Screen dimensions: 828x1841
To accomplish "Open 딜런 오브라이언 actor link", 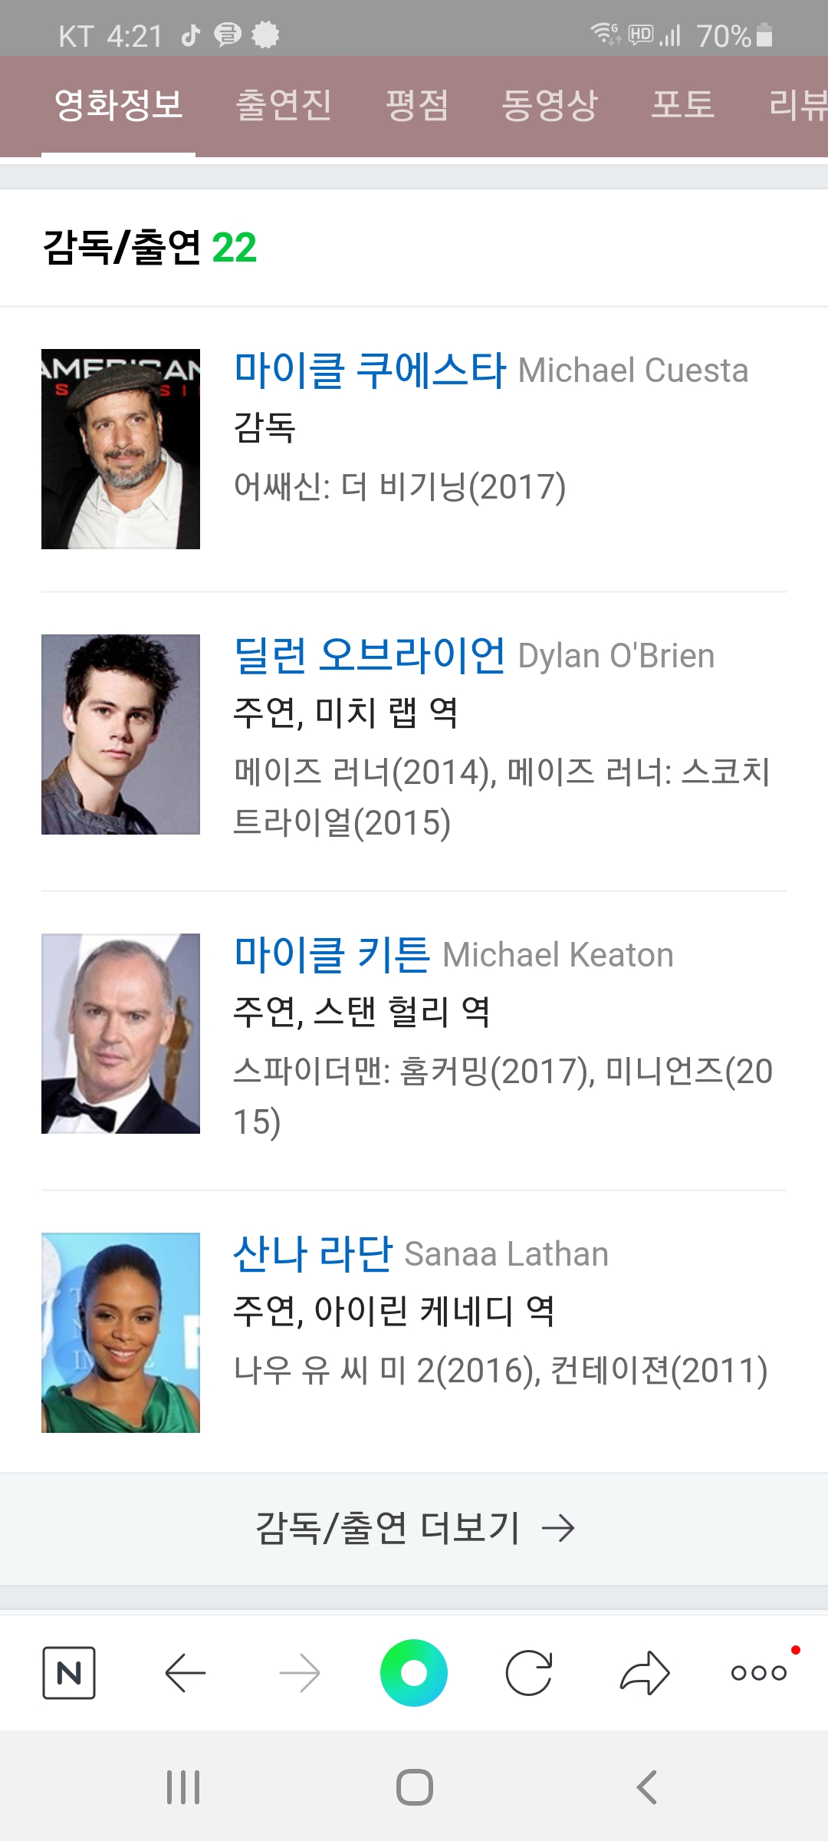I will click(370, 655).
